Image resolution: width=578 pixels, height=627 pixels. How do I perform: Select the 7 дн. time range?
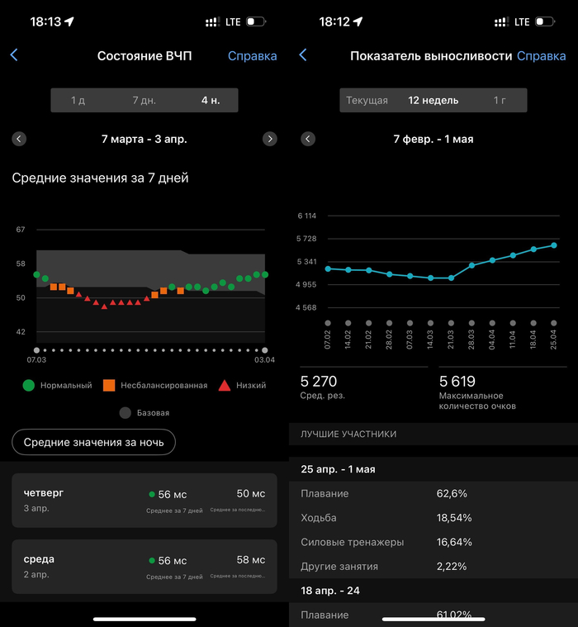144,100
